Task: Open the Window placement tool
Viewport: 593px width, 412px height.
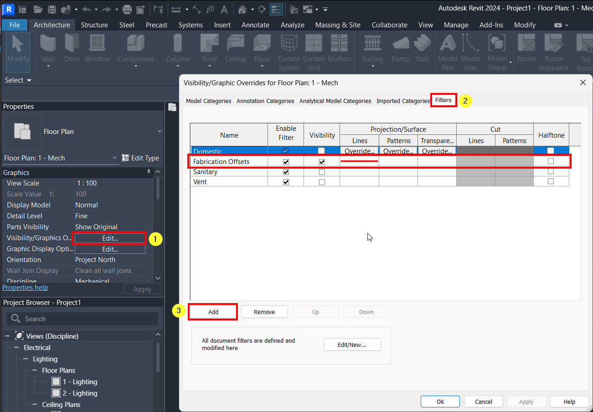Action: tap(97, 48)
